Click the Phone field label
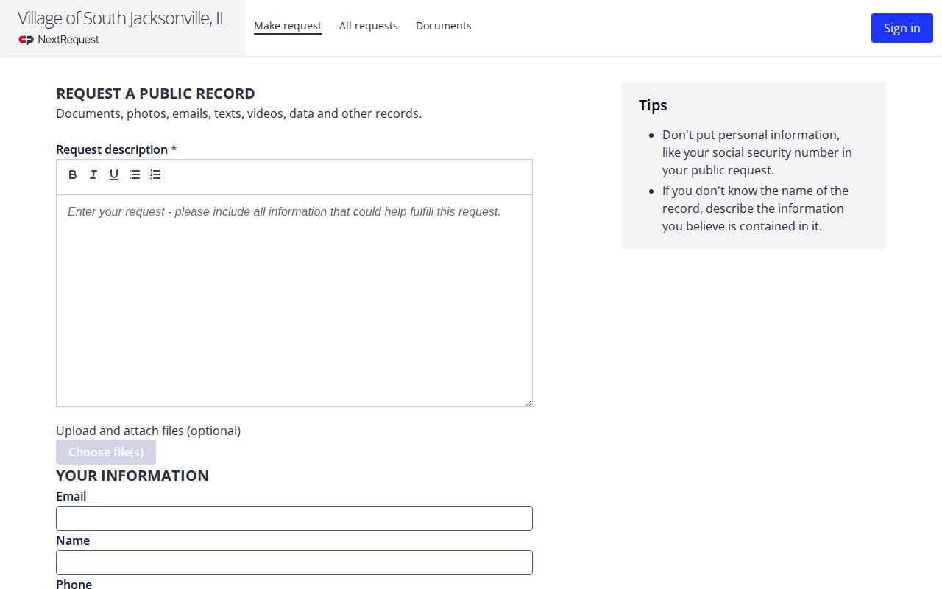 74,584
